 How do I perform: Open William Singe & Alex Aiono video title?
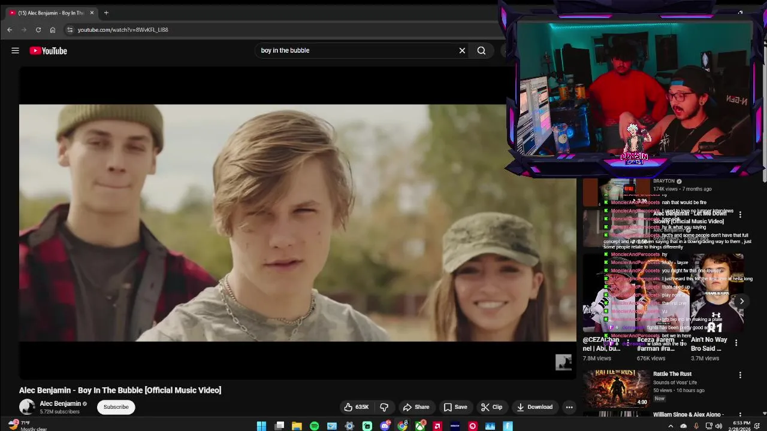(689, 414)
